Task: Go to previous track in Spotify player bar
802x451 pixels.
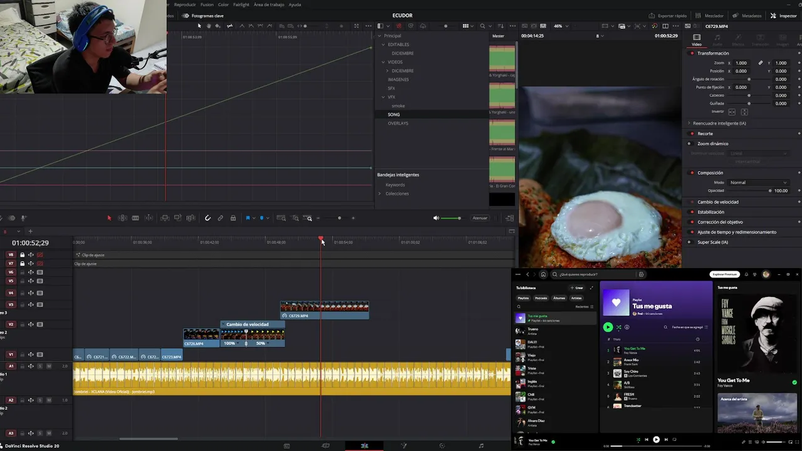Action: click(x=647, y=440)
